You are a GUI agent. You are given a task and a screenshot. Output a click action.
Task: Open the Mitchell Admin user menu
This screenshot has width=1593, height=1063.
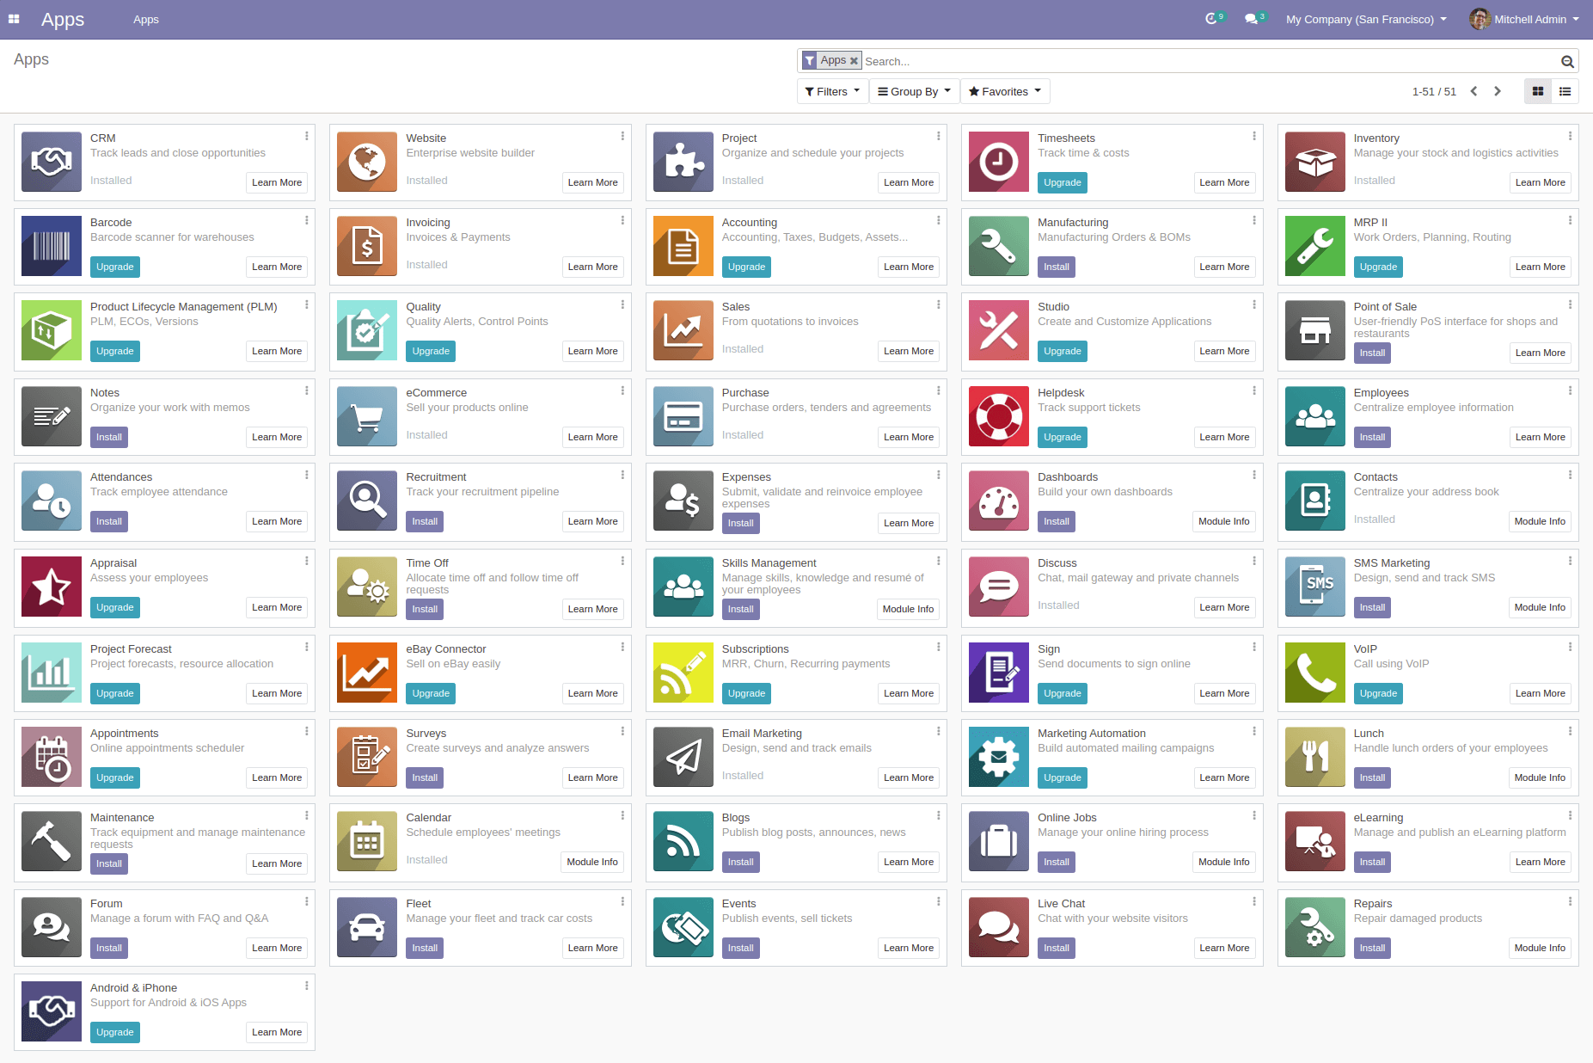coord(1524,19)
